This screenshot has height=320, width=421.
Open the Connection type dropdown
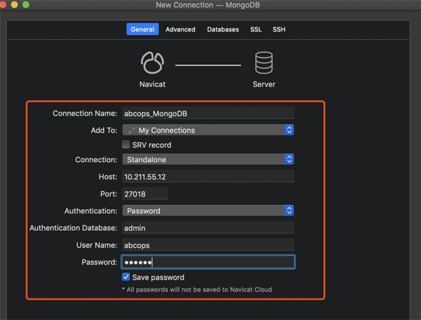click(x=208, y=159)
